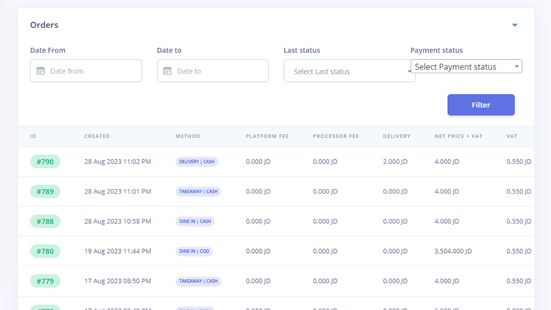View order #788 details

pyautogui.click(x=45, y=222)
